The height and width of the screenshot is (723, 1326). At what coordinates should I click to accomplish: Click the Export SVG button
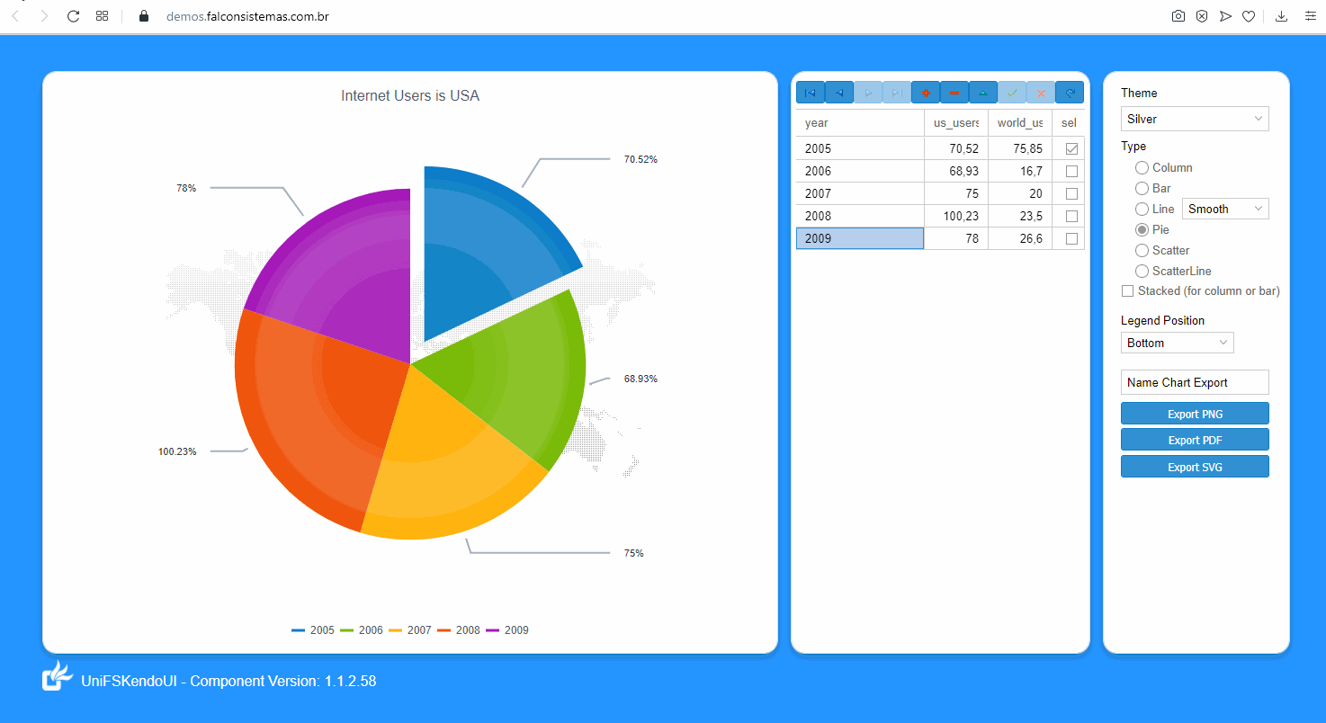coord(1195,467)
